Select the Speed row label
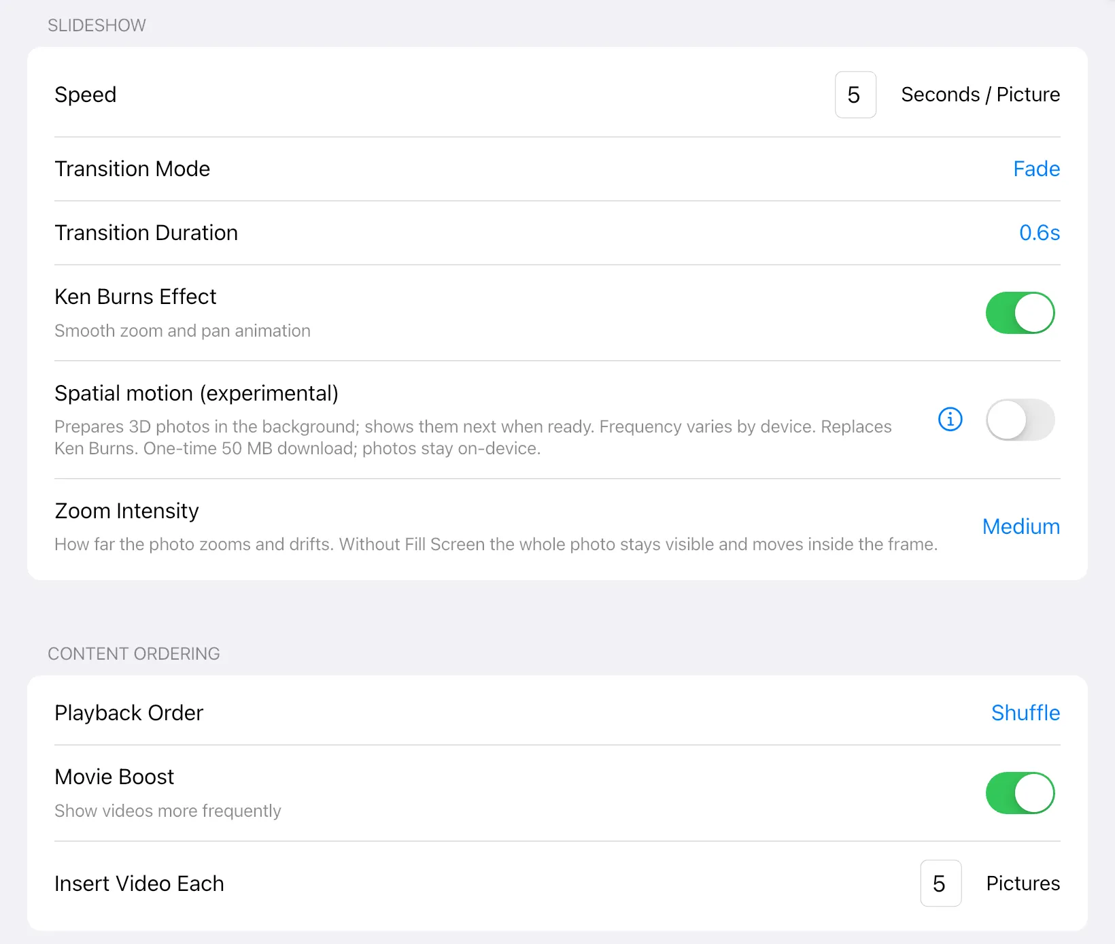This screenshot has width=1115, height=944. (86, 95)
